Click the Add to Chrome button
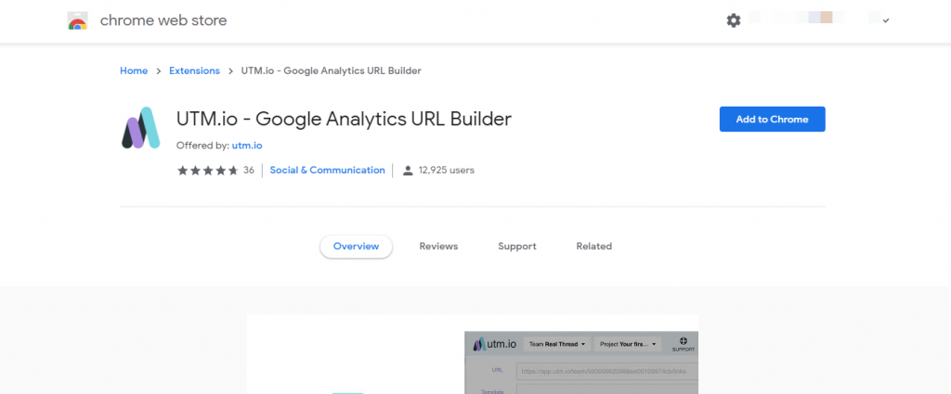 [x=772, y=120]
